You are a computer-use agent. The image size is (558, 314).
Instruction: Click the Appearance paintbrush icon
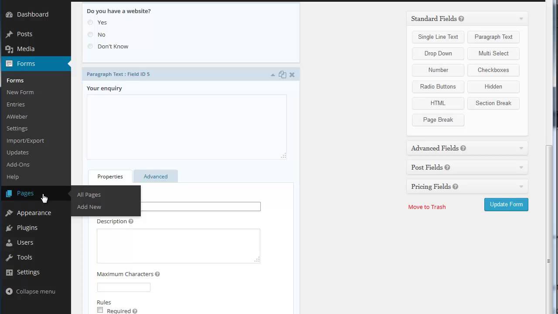[9, 213]
